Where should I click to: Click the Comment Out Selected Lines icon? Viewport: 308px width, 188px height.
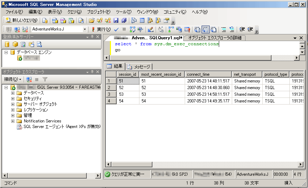coord(224,29)
